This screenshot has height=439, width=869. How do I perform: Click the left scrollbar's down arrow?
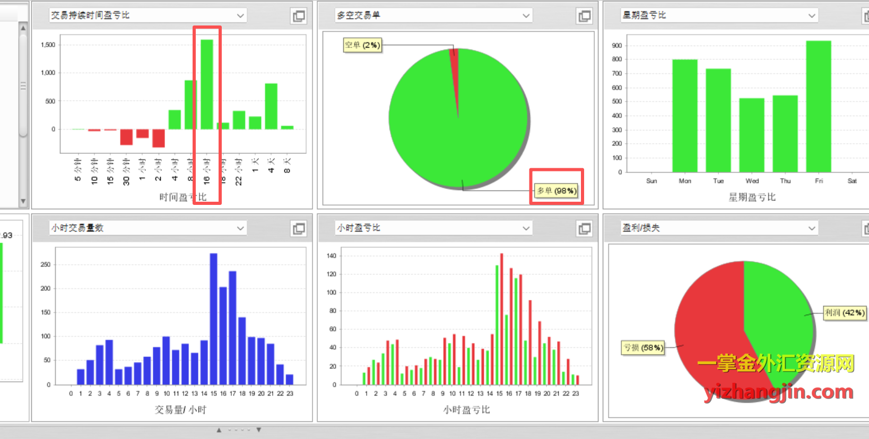click(x=23, y=202)
